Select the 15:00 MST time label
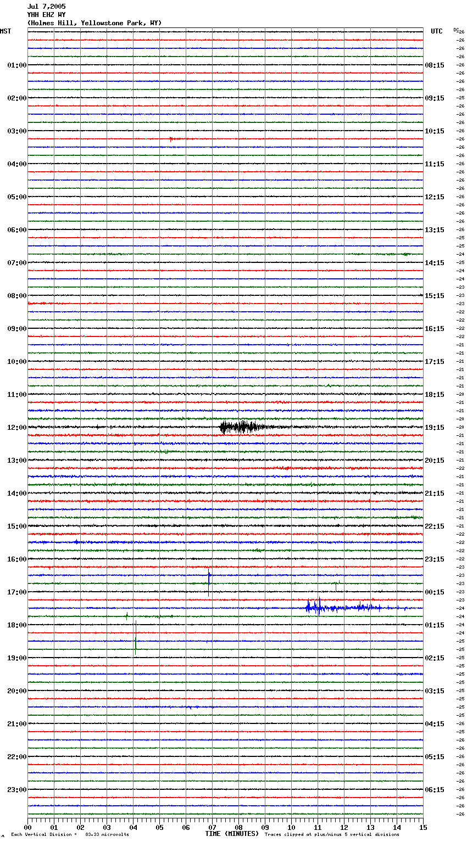Screen dimensions: 467x842 (17, 526)
